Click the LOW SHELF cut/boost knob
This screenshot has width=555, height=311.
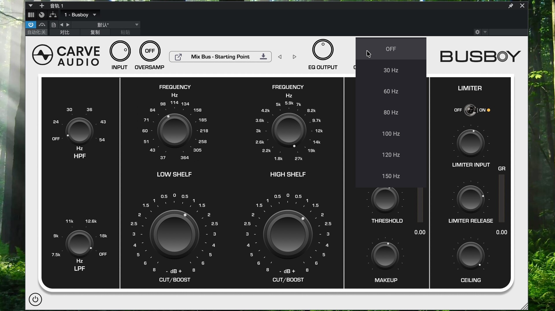pos(174,234)
